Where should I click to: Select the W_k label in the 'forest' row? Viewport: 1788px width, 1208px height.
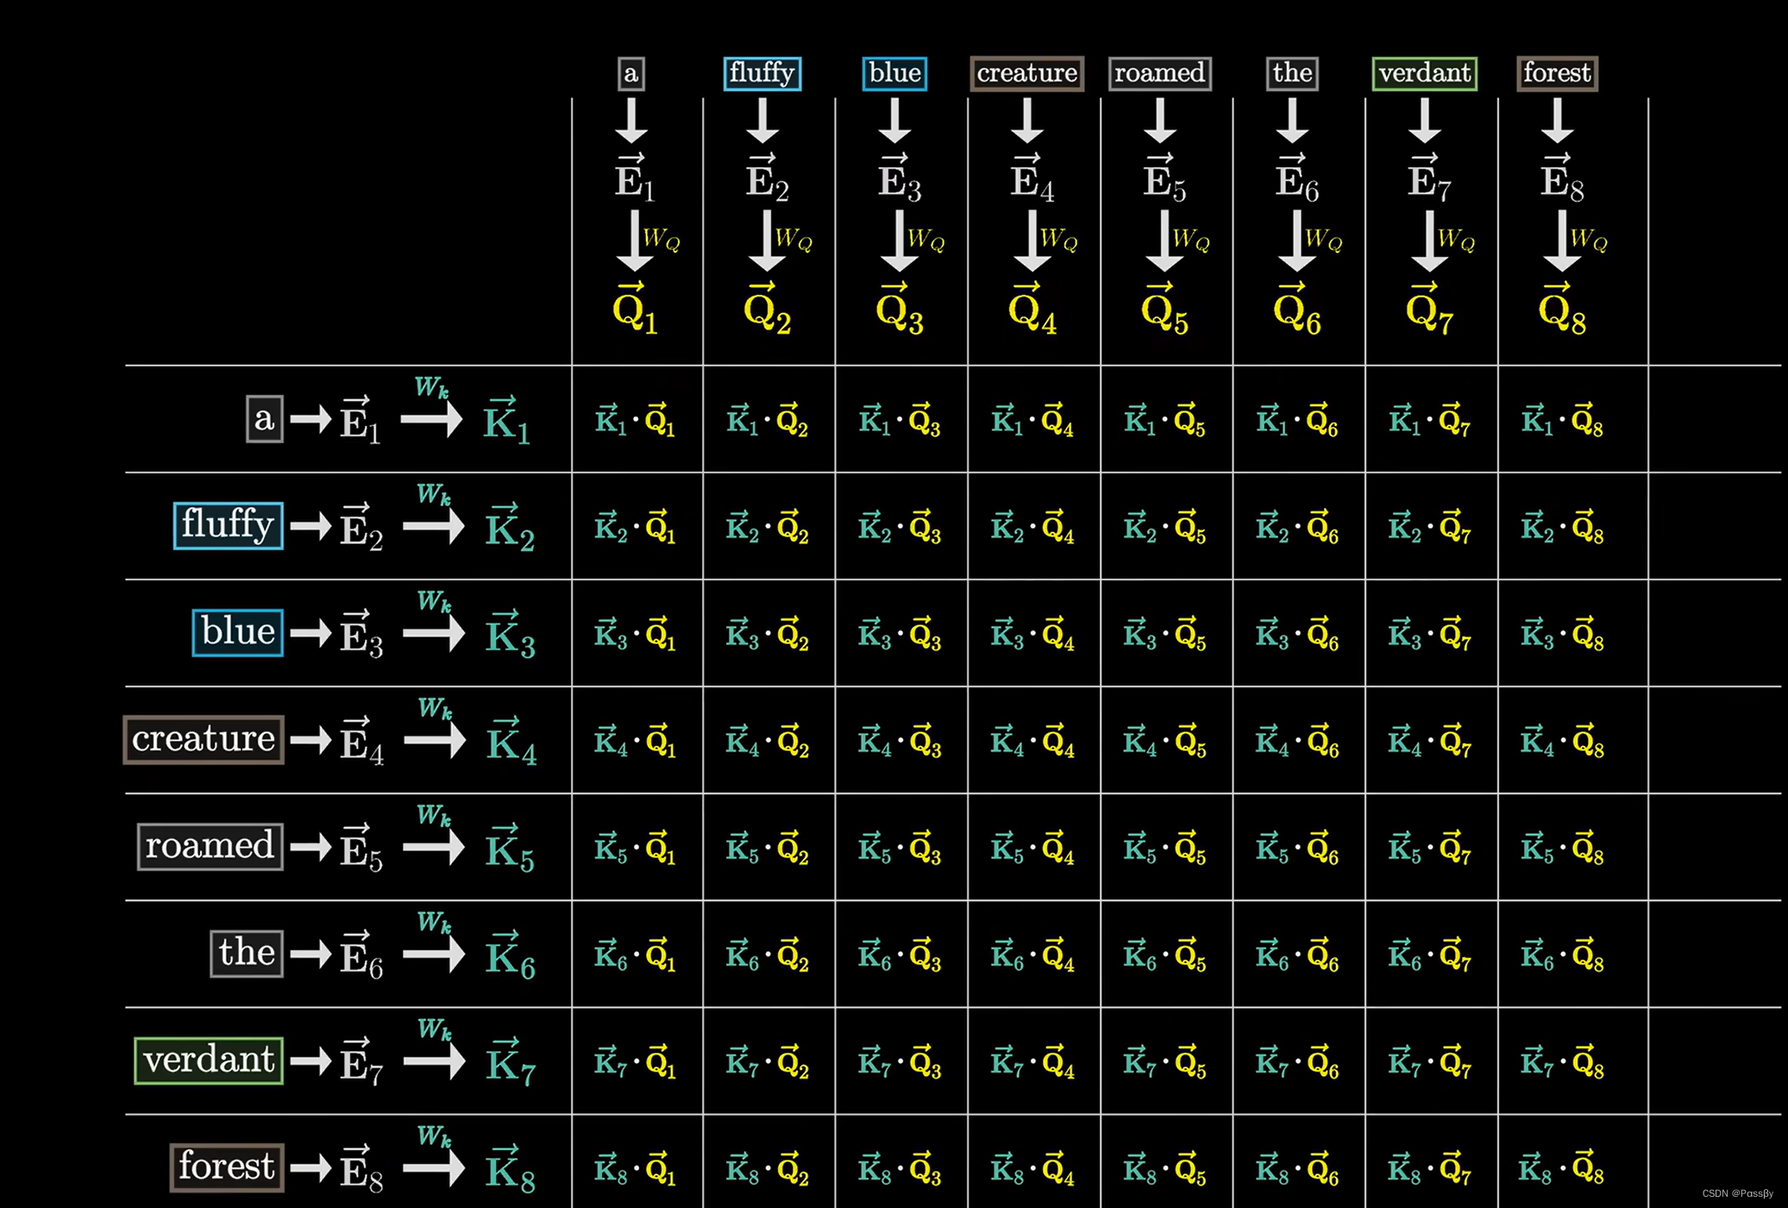click(434, 1136)
